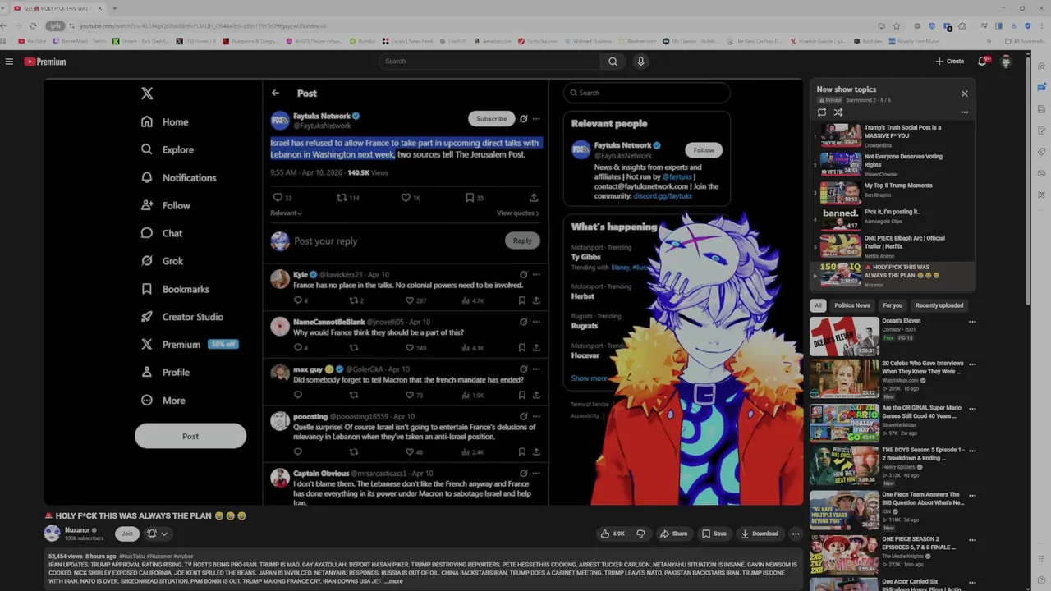Image resolution: width=1051 pixels, height=591 pixels.
Task: Select the For you chip
Action: [893, 305]
